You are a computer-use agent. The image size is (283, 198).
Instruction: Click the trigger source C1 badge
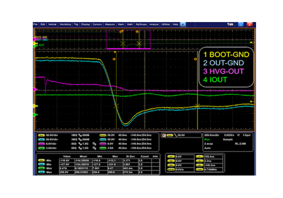(169, 135)
